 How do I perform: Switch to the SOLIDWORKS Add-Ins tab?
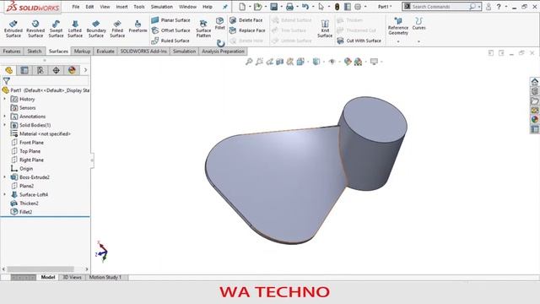coord(143,51)
